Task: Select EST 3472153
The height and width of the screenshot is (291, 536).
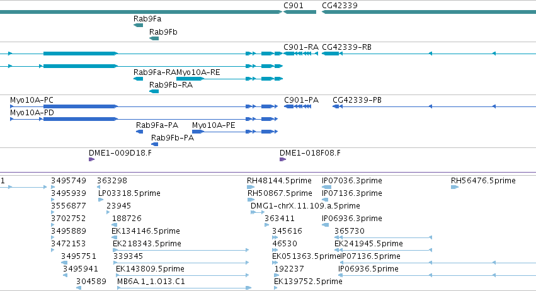Action: point(69,244)
